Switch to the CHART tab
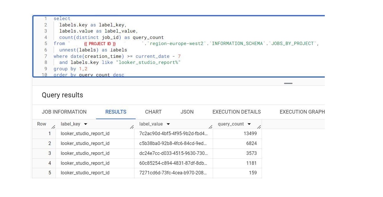This screenshot has height=197, width=383. tap(153, 112)
